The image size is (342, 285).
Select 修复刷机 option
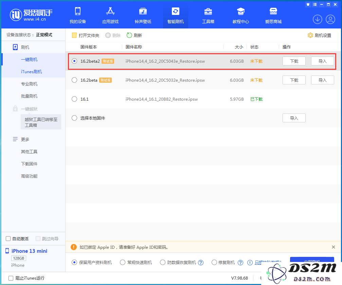tap(214, 262)
